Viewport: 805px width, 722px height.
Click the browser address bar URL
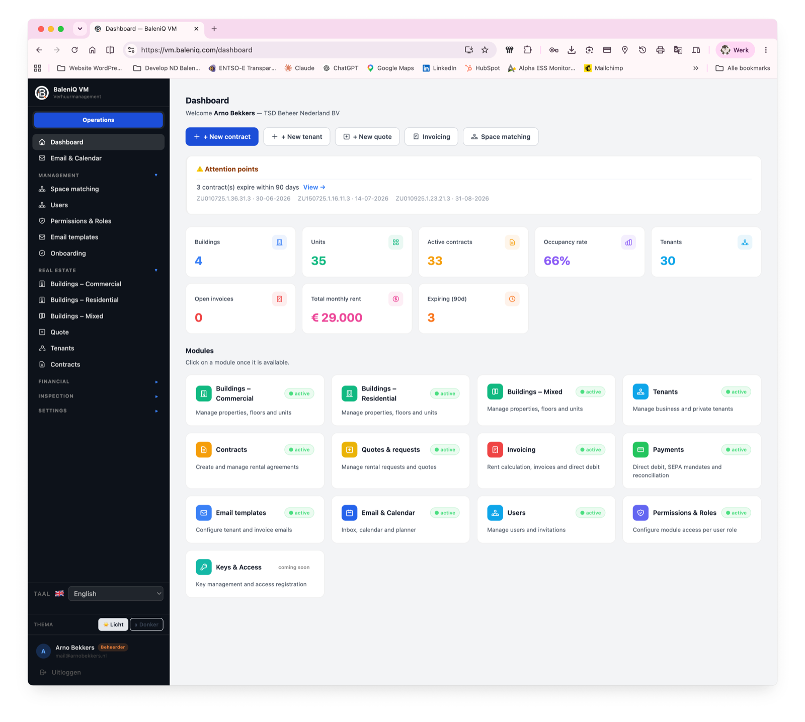click(197, 50)
